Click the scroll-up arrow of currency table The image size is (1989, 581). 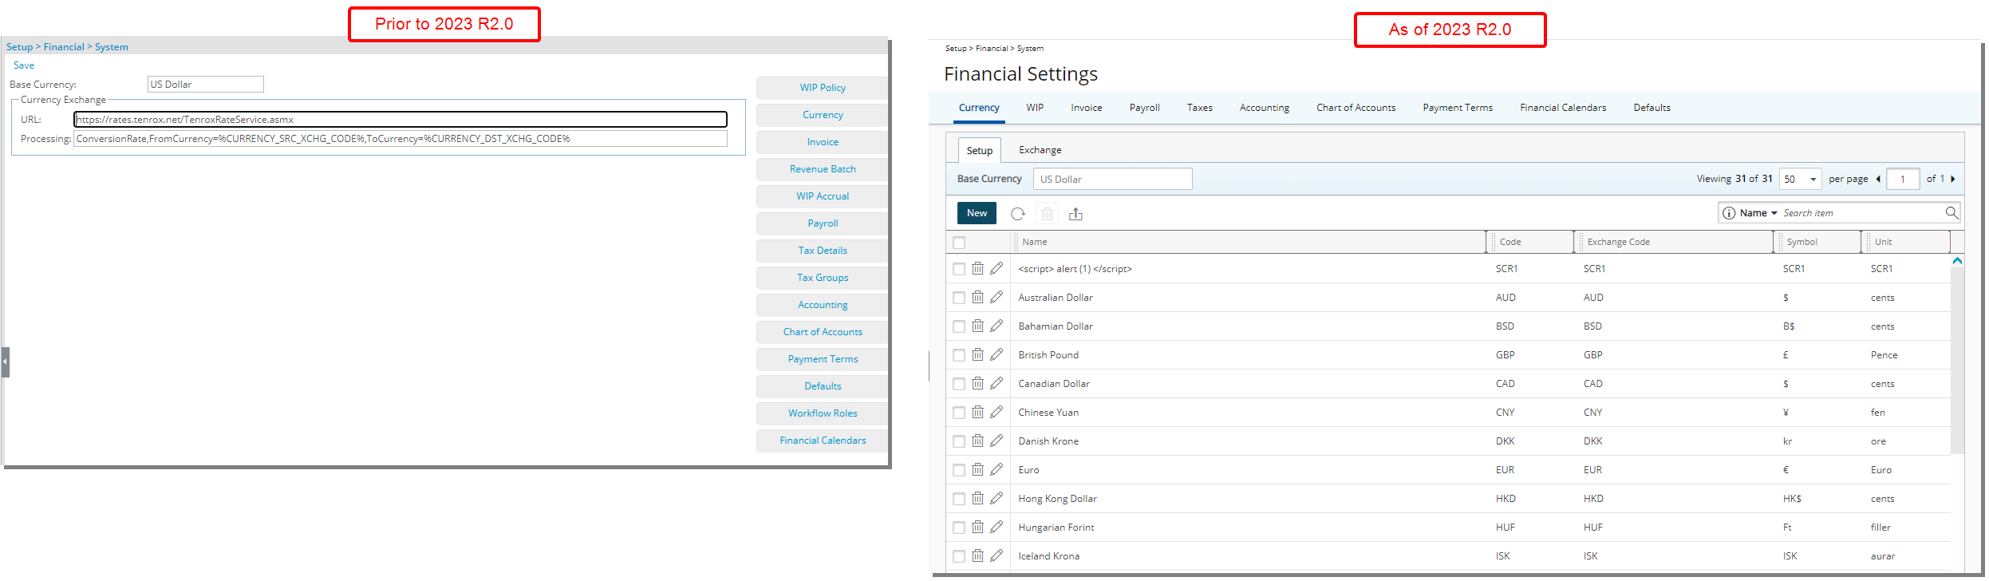coord(1957,261)
